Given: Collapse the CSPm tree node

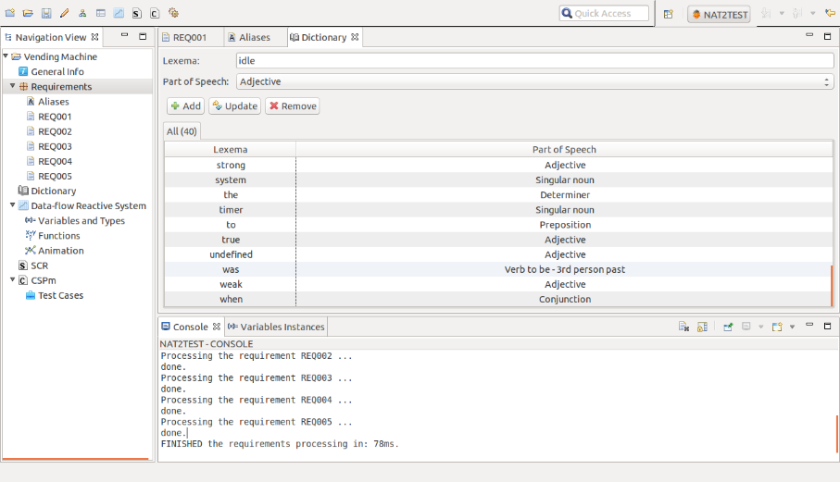Looking at the screenshot, I should (x=13, y=279).
